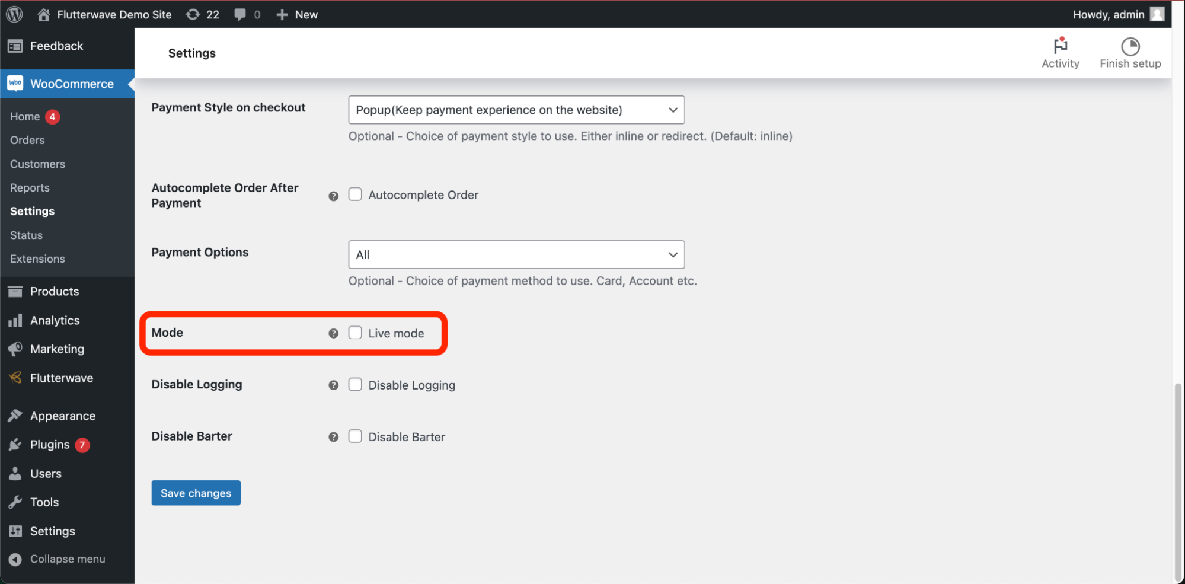The height and width of the screenshot is (584, 1185).
Task: Click the Autocomplete Order checkbox label
Action: (423, 194)
